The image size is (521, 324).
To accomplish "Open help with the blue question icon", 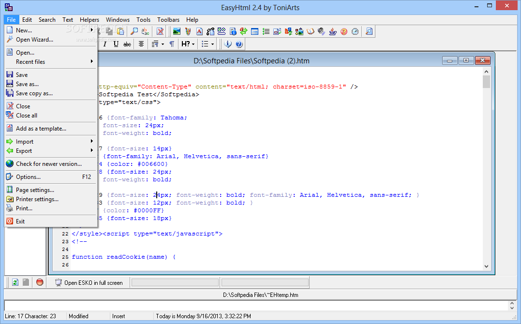I will [239, 44].
